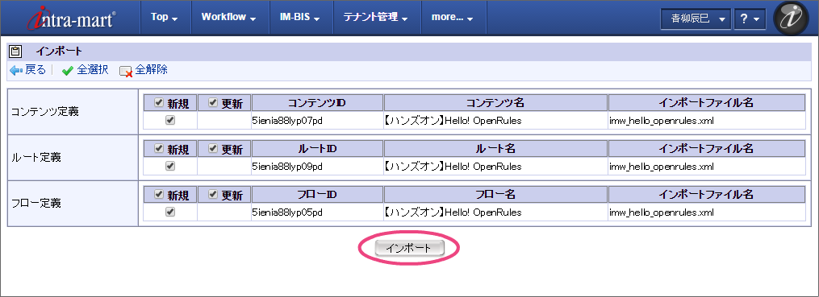Viewport: 819px width, 297px height.
Task: Click the Hello! OpenRules name in フロー定義 row
Action: (x=453, y=212)
